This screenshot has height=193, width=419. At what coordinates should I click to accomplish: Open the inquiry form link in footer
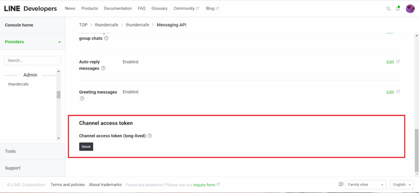[x=204, y=185]
